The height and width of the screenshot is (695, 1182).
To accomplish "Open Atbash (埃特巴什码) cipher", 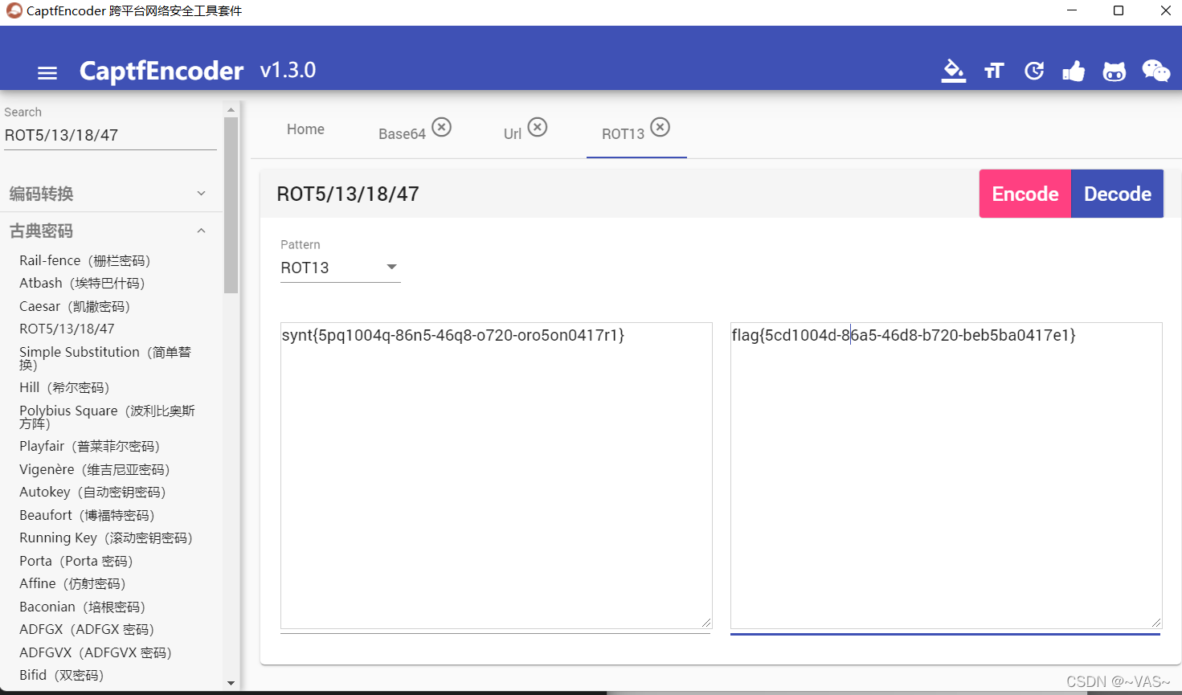I will (x=82, y=283).
